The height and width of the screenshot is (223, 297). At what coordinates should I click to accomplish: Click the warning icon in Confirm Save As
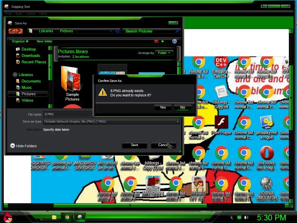[x=103, y=92]
